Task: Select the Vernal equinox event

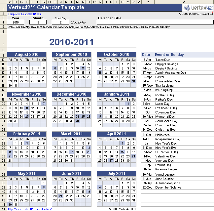Action: pos(165,175)
